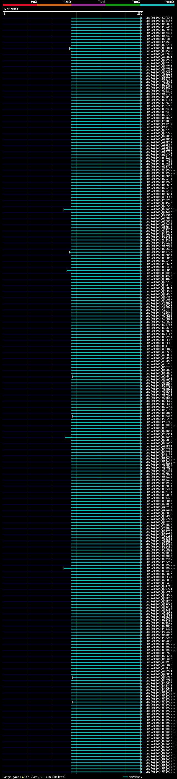Open hit UniRef100_P33629

point(159,544)
